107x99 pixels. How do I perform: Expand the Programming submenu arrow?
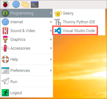(x=51, y=13)
